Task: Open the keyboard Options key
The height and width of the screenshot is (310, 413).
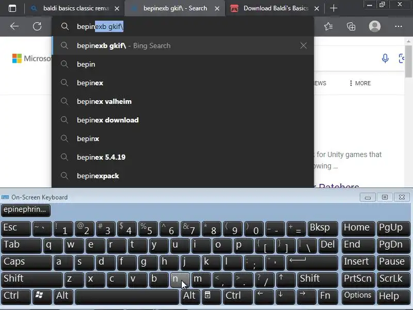Action: coord(358,296)
